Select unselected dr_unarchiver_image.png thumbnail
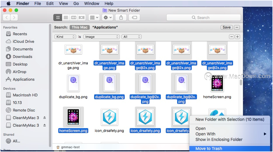 (73, 50)
